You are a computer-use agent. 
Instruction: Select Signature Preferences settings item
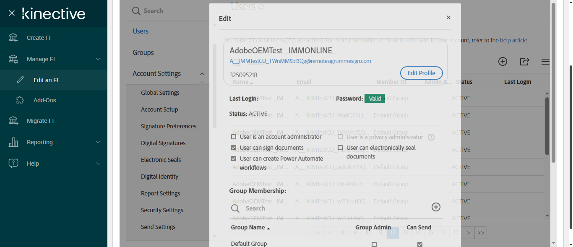click(x=169, y=126)
